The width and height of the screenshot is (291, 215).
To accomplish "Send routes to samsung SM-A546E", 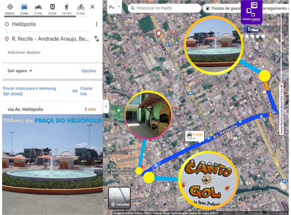I will pos(29,91).
